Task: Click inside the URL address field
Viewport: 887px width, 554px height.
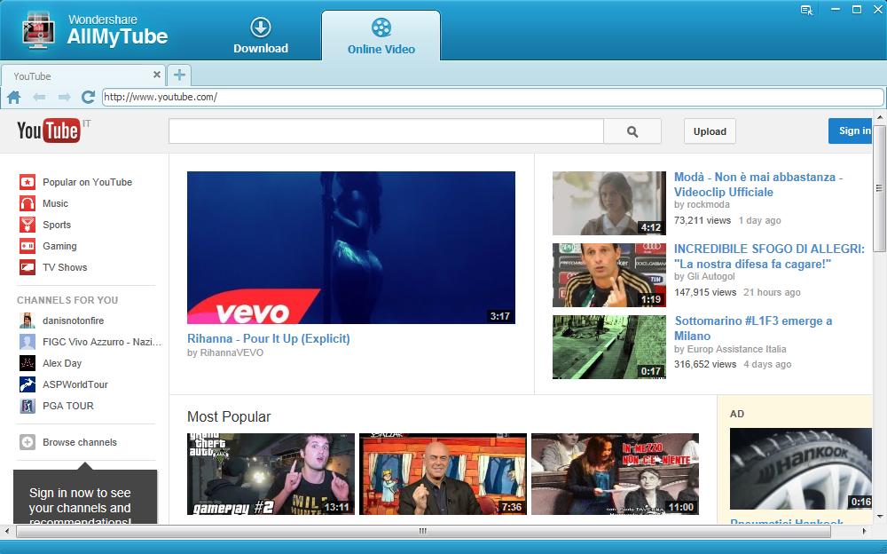Action: click(492, 98)
